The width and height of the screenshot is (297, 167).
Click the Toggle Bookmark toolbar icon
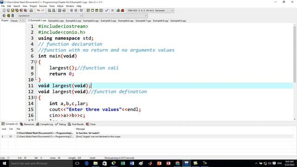[8, 15]
